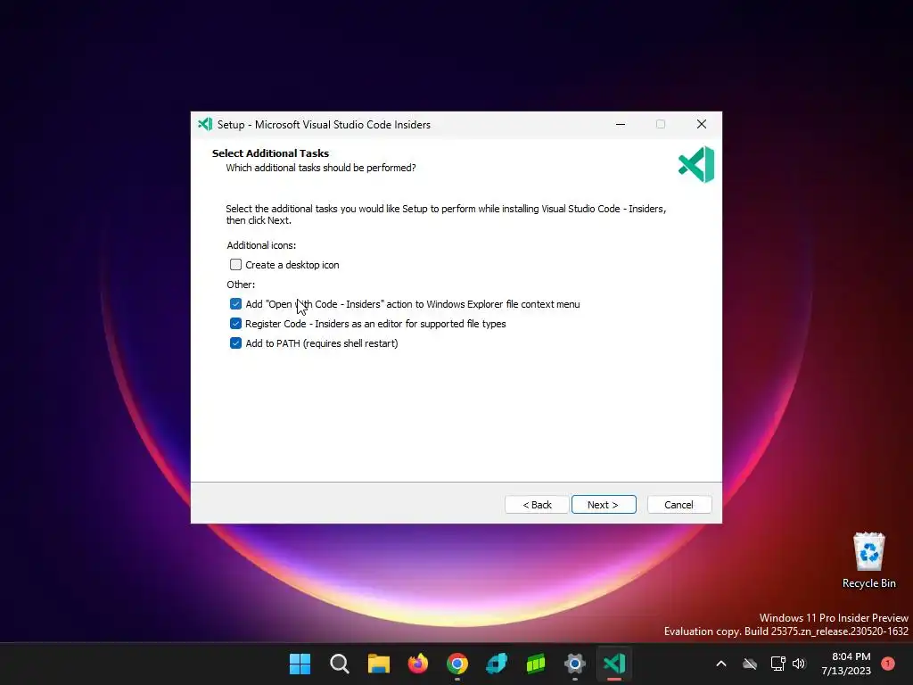Open the Windows Start menu

[300, 664]
